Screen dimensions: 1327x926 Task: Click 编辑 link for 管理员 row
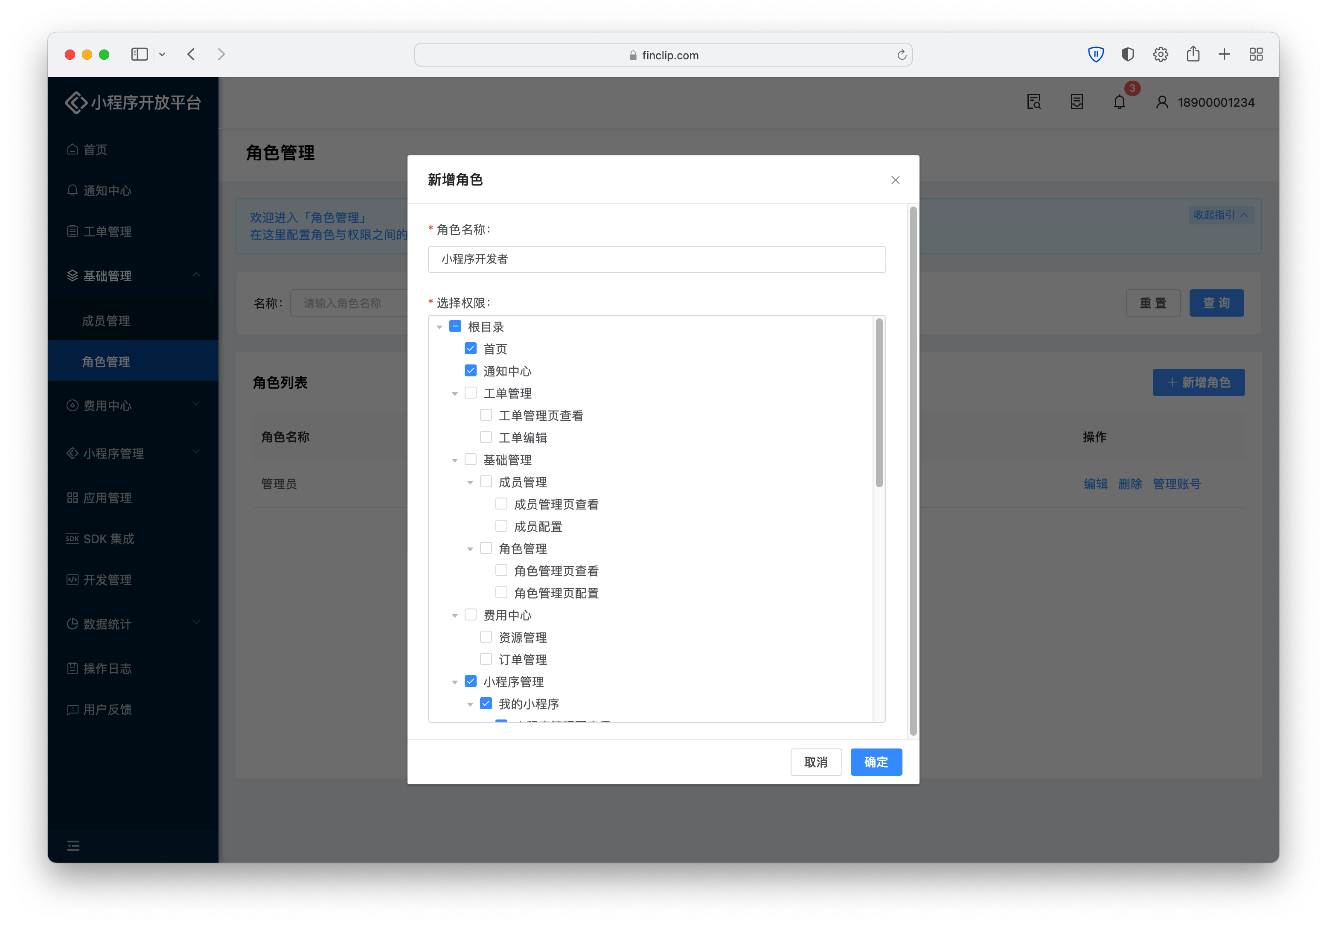1096,484
